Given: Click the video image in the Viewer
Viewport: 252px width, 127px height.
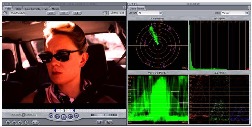Looking at the screenshot, I should click(64, 62).
